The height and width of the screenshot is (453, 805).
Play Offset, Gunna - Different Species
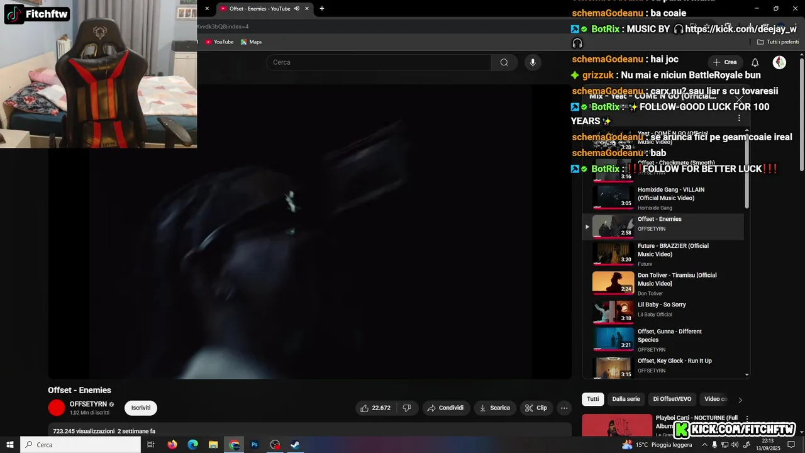tap(663, 340)
